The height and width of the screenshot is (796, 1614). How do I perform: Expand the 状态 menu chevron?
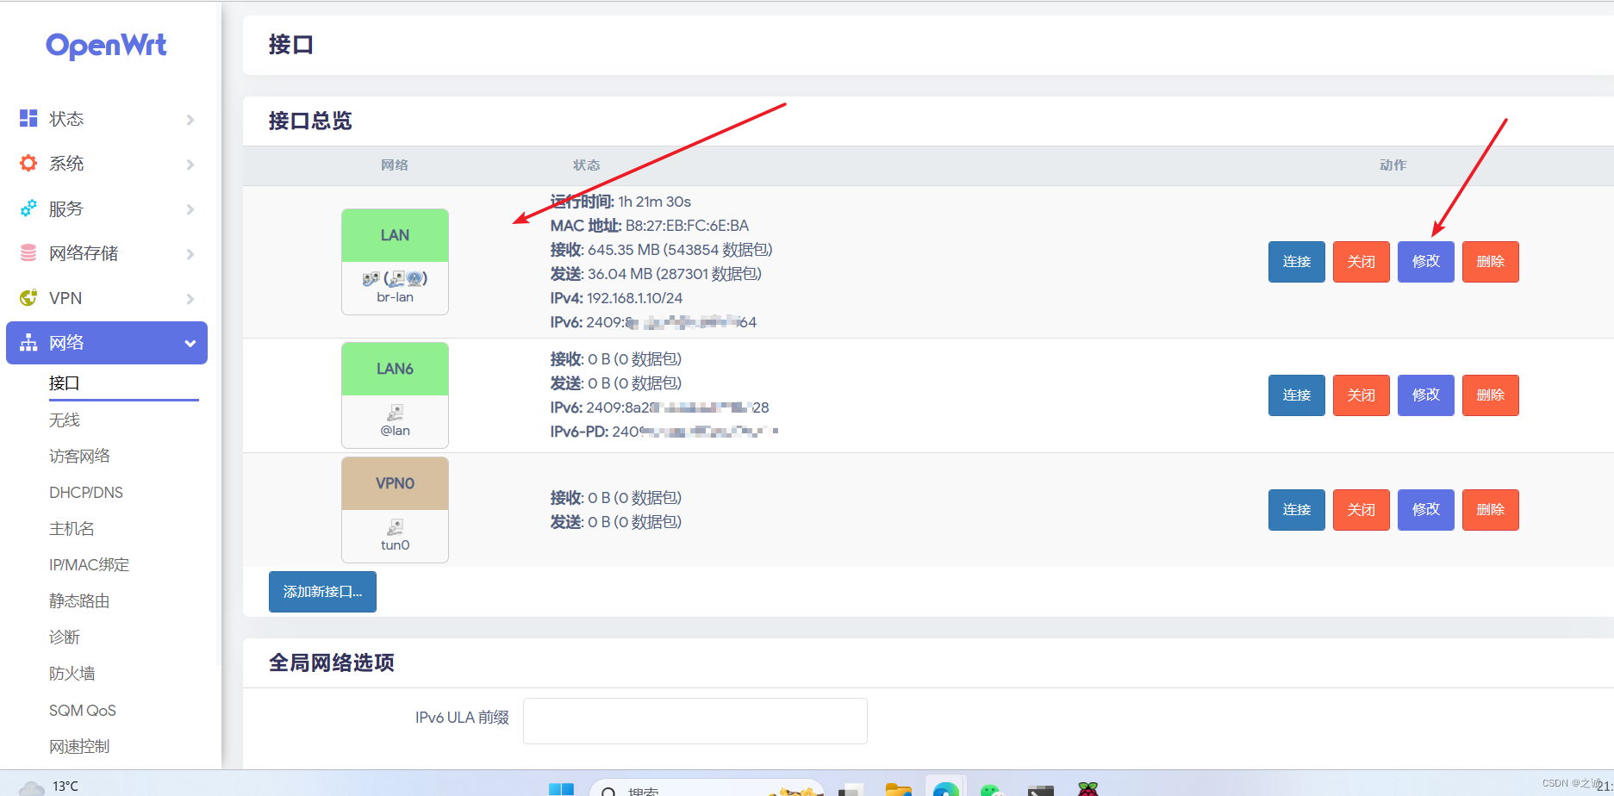pos(190,120)
